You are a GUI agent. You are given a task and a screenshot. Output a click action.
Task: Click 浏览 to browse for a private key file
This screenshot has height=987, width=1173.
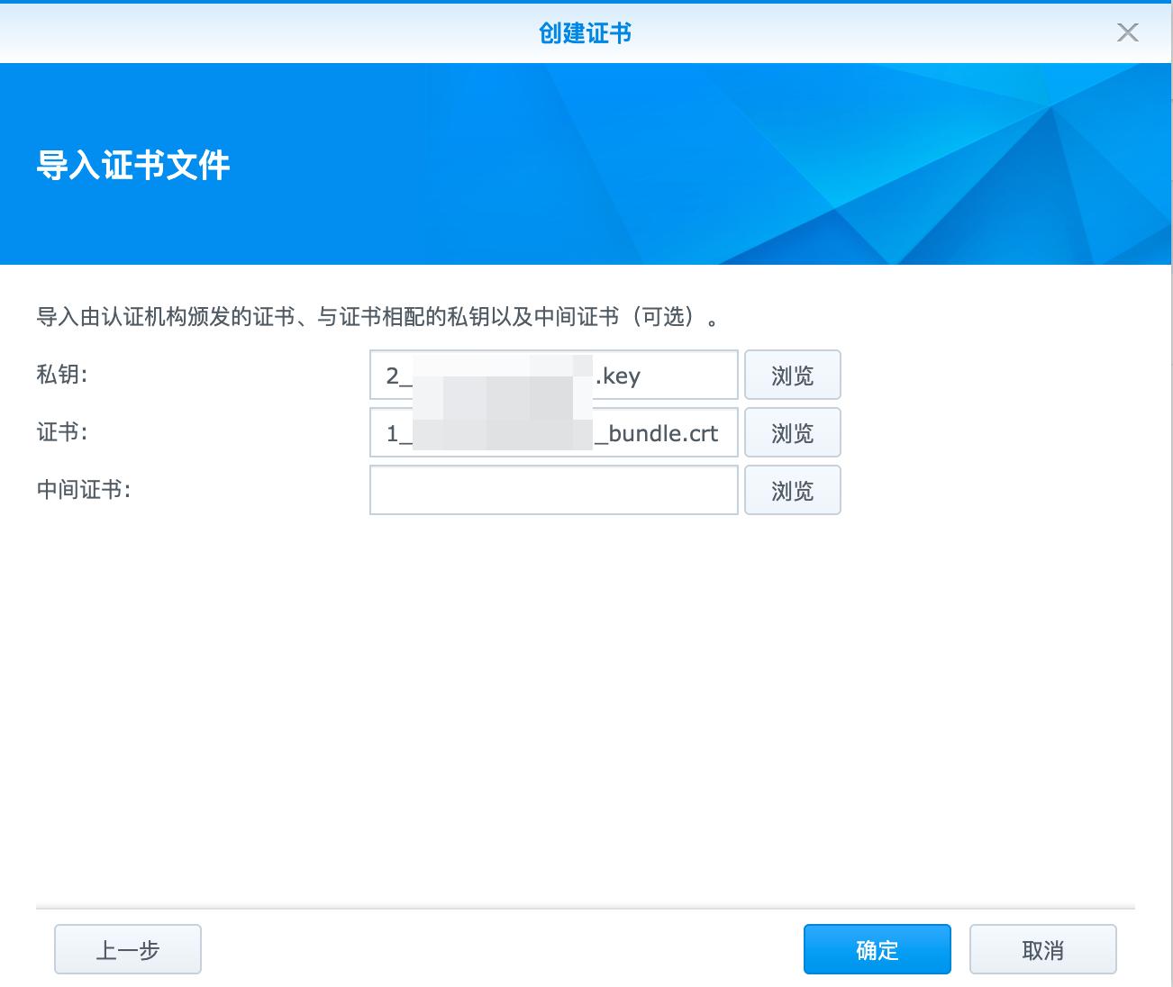[x=792, y=375]
